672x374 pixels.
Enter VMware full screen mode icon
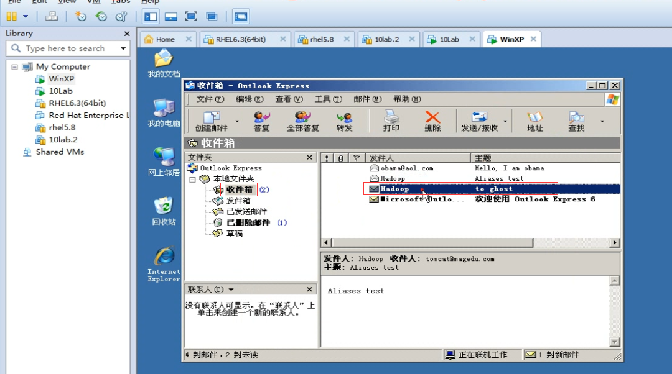point(191,16)
